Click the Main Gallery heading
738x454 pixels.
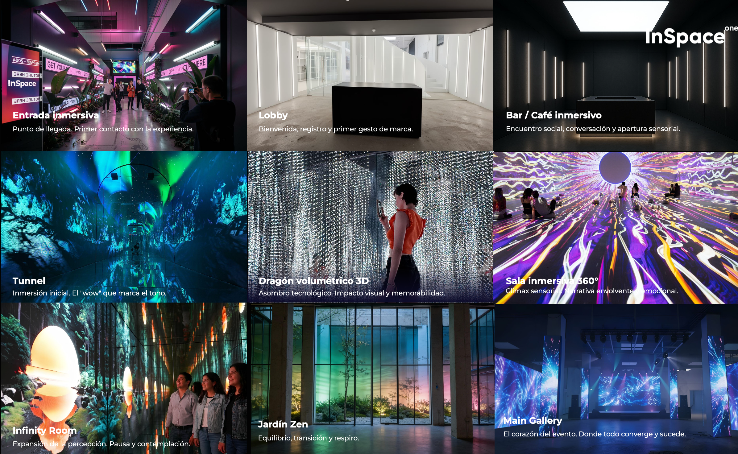[x=533, y=420]
